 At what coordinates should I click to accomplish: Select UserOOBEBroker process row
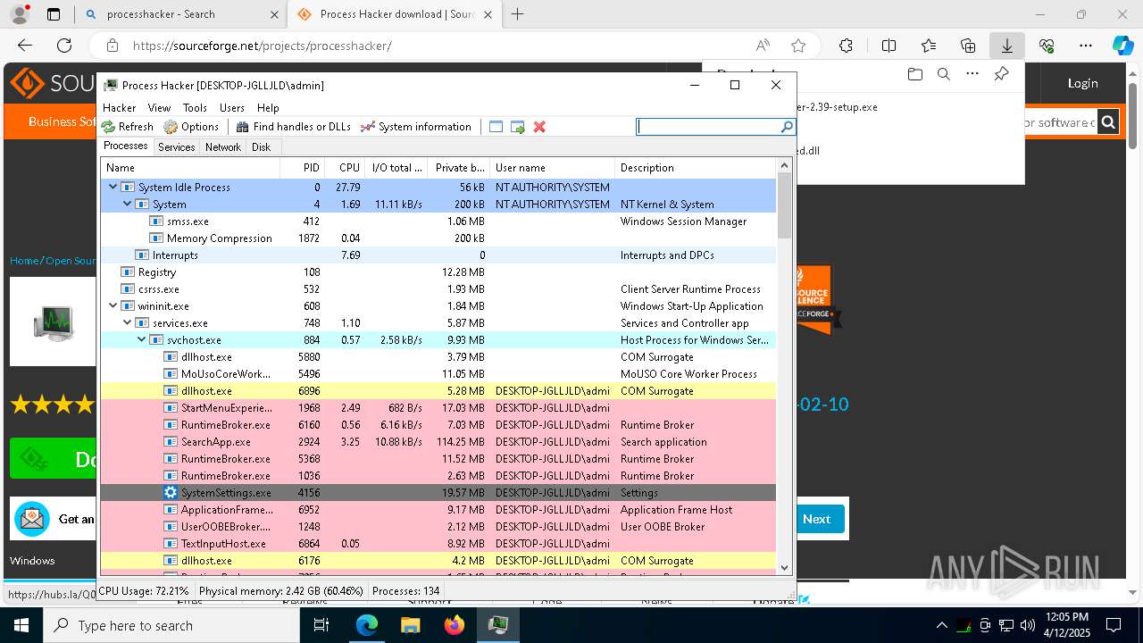438,526
